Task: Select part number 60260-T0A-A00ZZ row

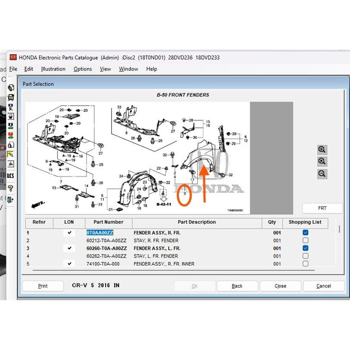Action: click(107, 248)
